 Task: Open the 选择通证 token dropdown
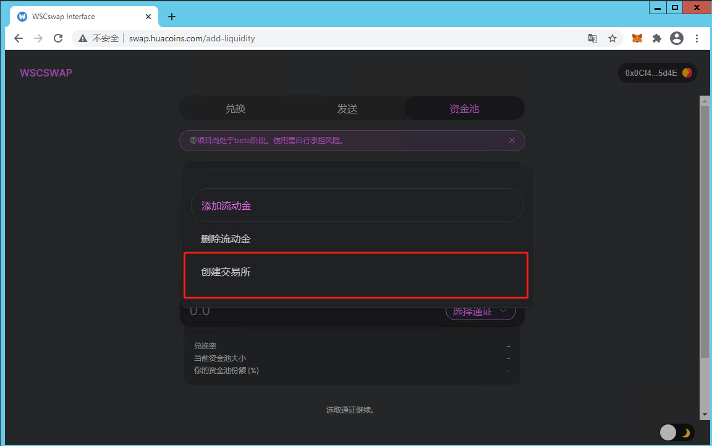coord(480,312)
